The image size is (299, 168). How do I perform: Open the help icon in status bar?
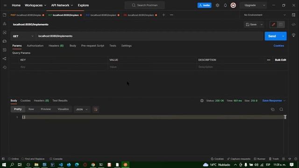tap(296, 159)
